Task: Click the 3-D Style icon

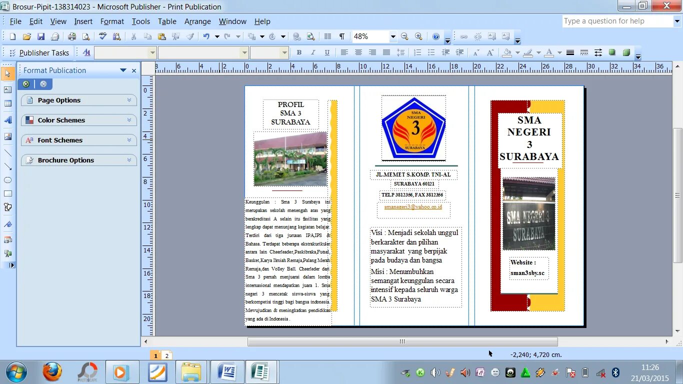Action: pyautogui.click(x=626, y=52)
